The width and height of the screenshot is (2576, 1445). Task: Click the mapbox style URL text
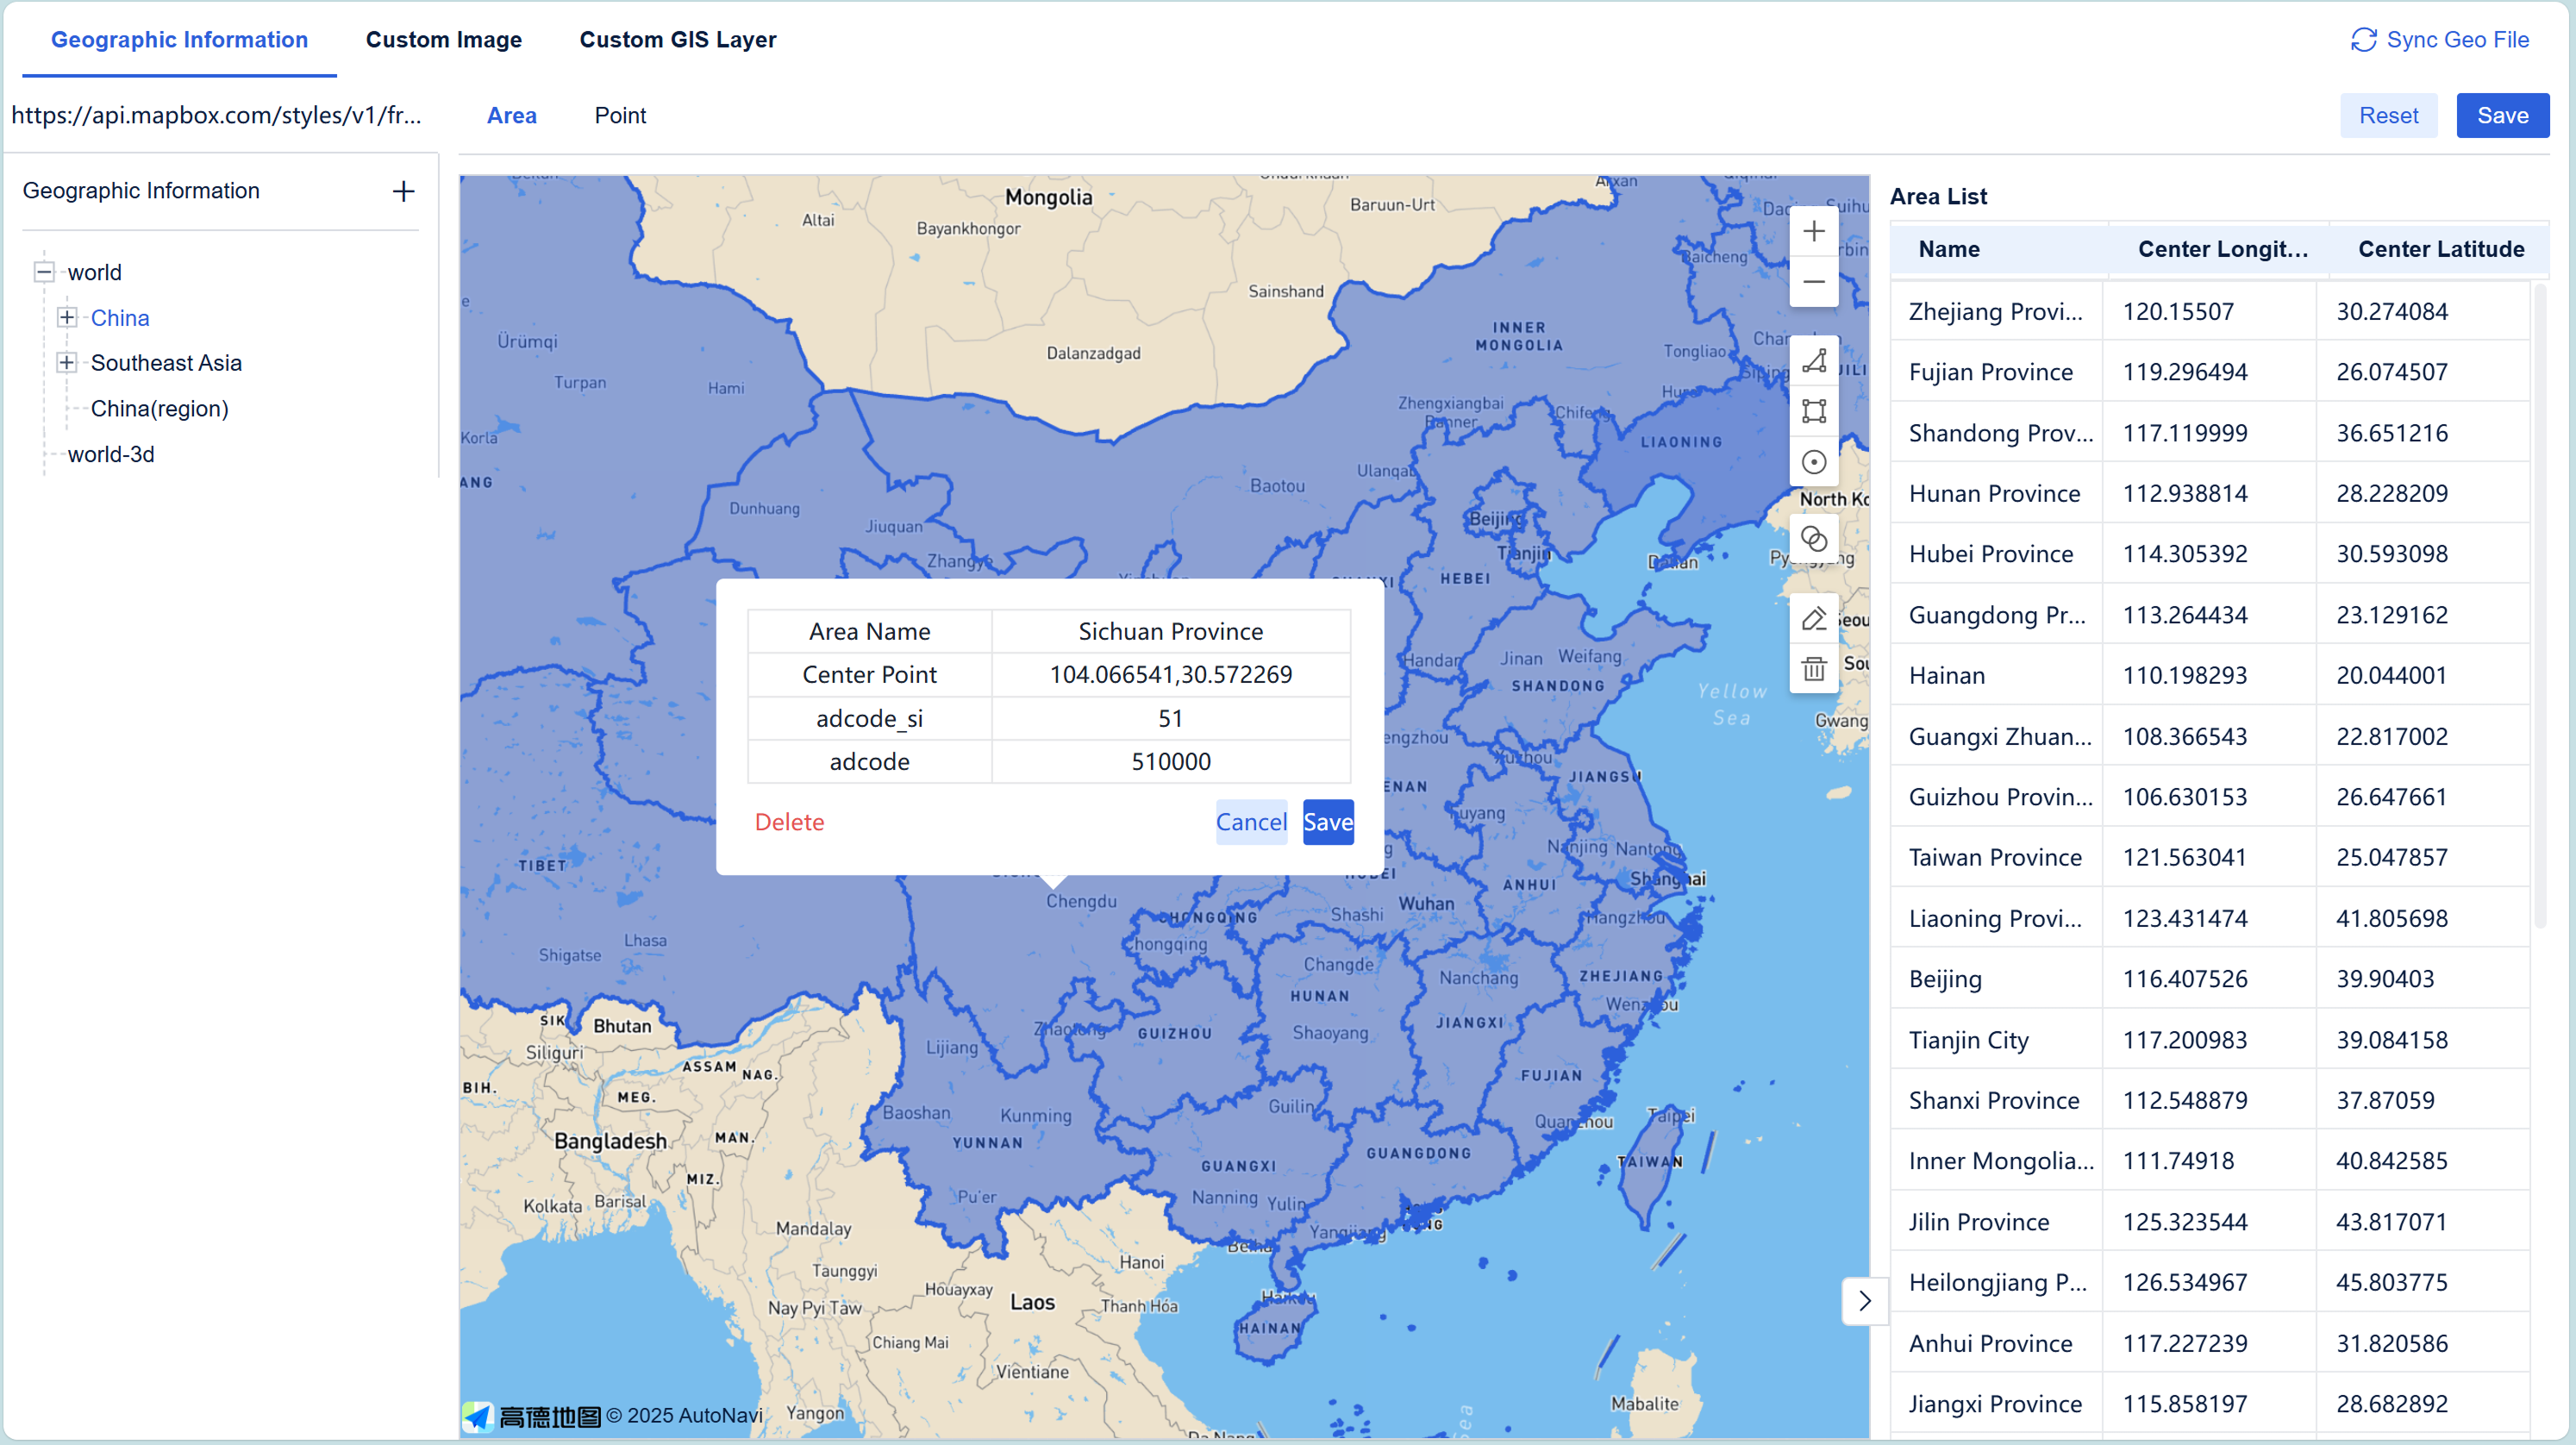point(216,116)
